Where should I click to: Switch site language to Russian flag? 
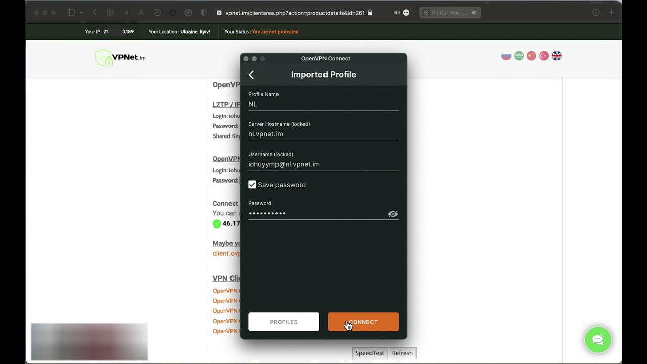click(506, 56)
